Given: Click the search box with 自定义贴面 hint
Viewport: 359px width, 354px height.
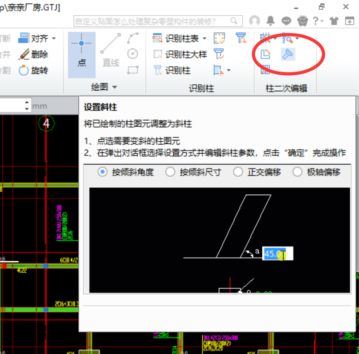Looking at the screenshot, I should tap(158, 21).
